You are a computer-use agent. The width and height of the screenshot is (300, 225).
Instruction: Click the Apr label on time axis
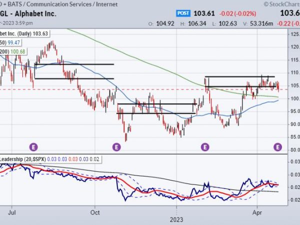point(257,212)
